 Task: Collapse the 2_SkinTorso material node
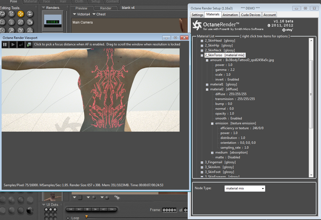tap(202, 55)
